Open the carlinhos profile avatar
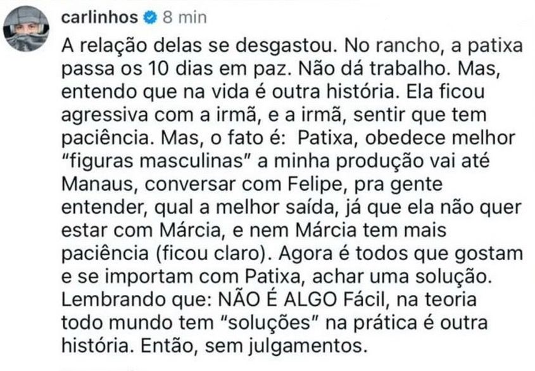535x371 pixels. [27, 29]
